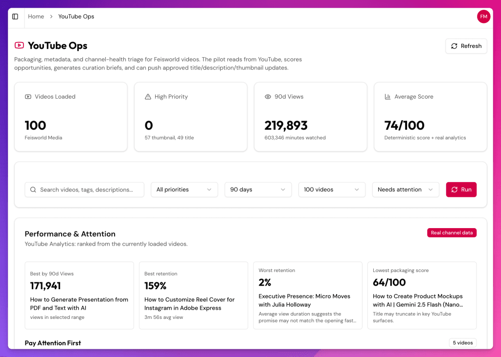Click '3m 56s avg view' text
The image size is (501, 357).
tap(163, 317)
